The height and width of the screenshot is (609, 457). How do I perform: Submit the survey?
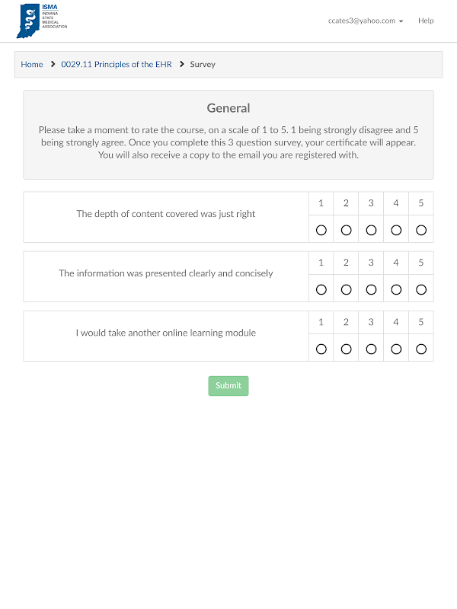[x=228, y=386]
